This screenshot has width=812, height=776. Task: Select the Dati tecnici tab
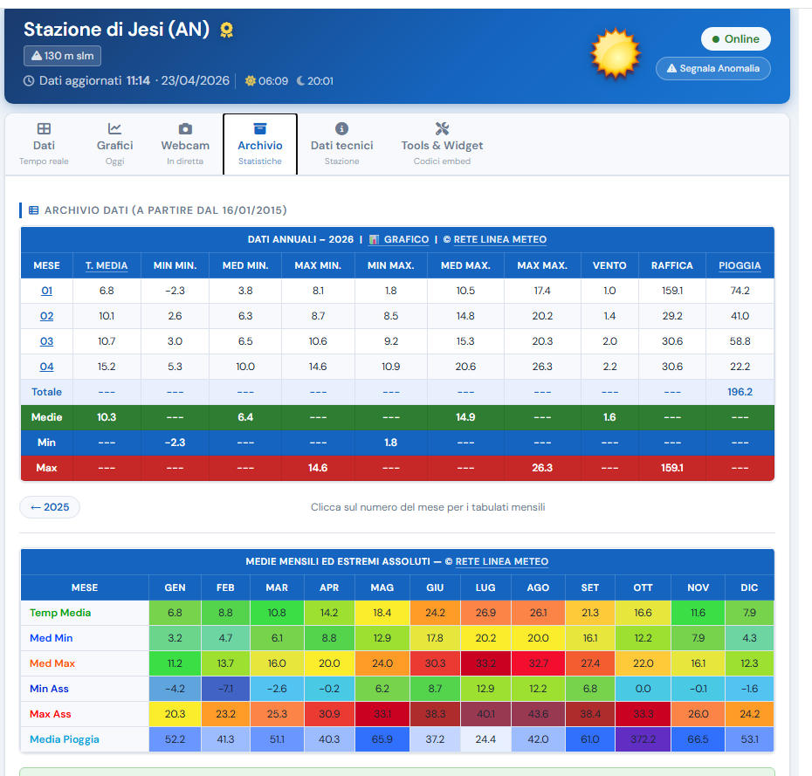point(341,144)
